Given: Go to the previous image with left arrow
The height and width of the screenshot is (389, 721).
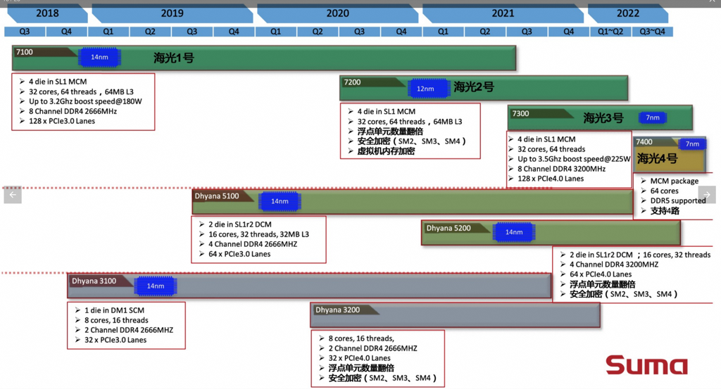Looking at the screenshot, I should 13,195.
